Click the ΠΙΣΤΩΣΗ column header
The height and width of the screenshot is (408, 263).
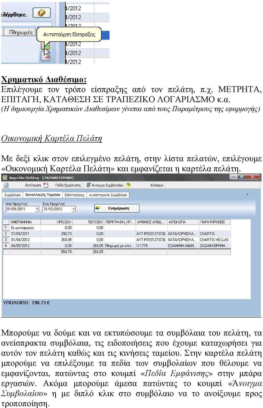coord(88,222)
